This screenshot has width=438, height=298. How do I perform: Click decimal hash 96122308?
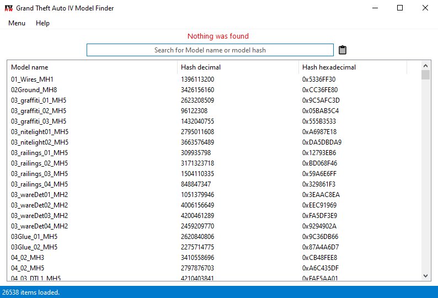tap(194, 111)
